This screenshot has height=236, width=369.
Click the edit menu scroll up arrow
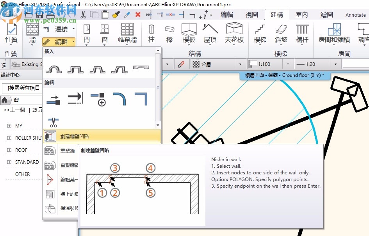(158, 50)
